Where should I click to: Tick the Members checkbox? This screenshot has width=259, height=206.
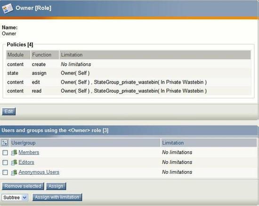(x=5, y=153)
